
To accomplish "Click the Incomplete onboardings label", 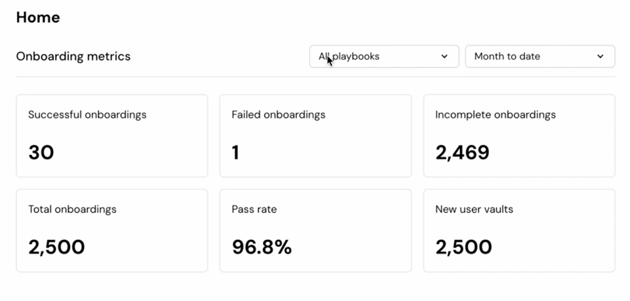I will [x=495, y=115].
